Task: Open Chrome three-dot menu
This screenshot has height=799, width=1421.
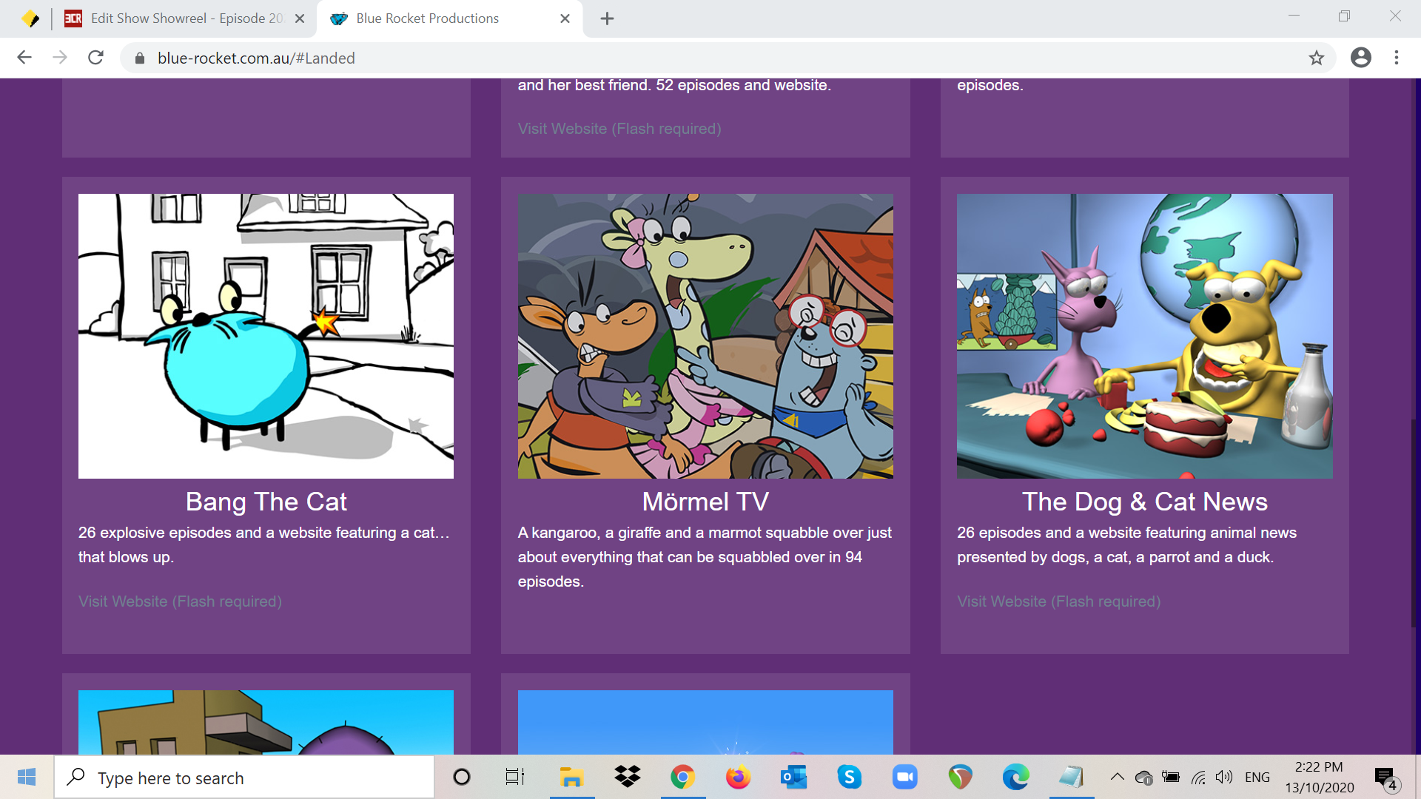Action: click(x=1397, y=58)
